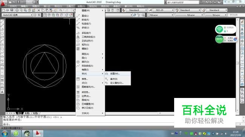
Task: Choose 面域(N) from the Draw menu
Action: [90, 100]
